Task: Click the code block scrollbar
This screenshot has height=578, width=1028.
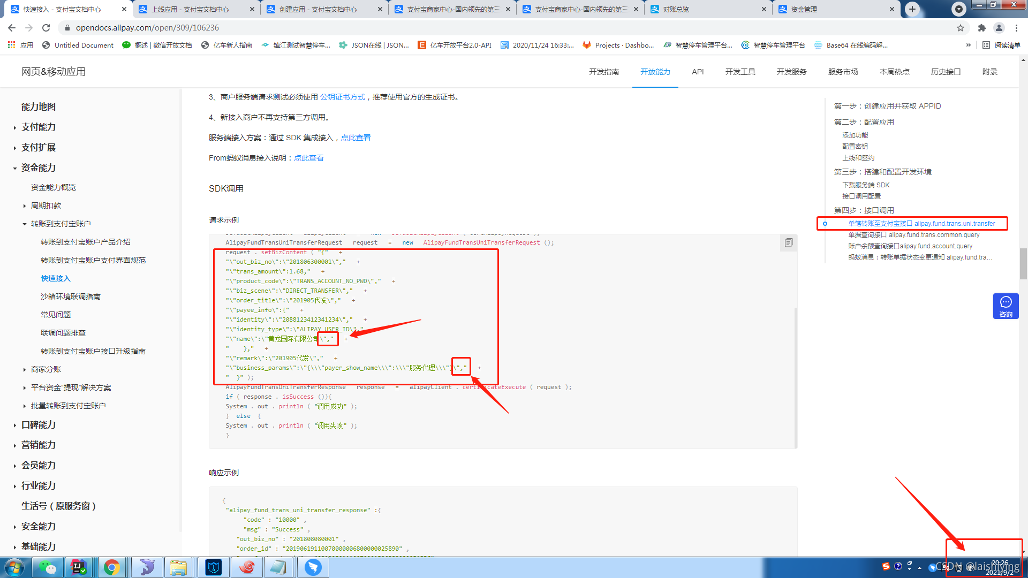Action: 796,377
